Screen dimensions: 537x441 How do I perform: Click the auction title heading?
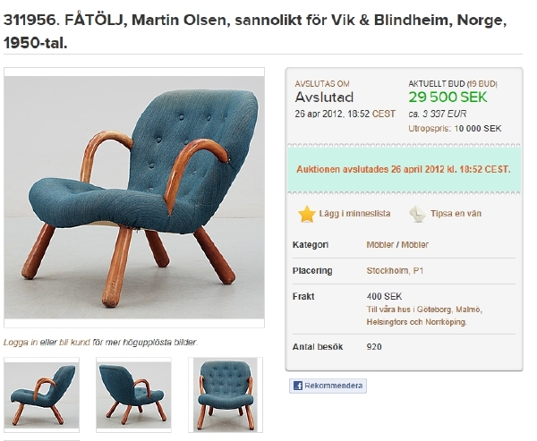255,31
